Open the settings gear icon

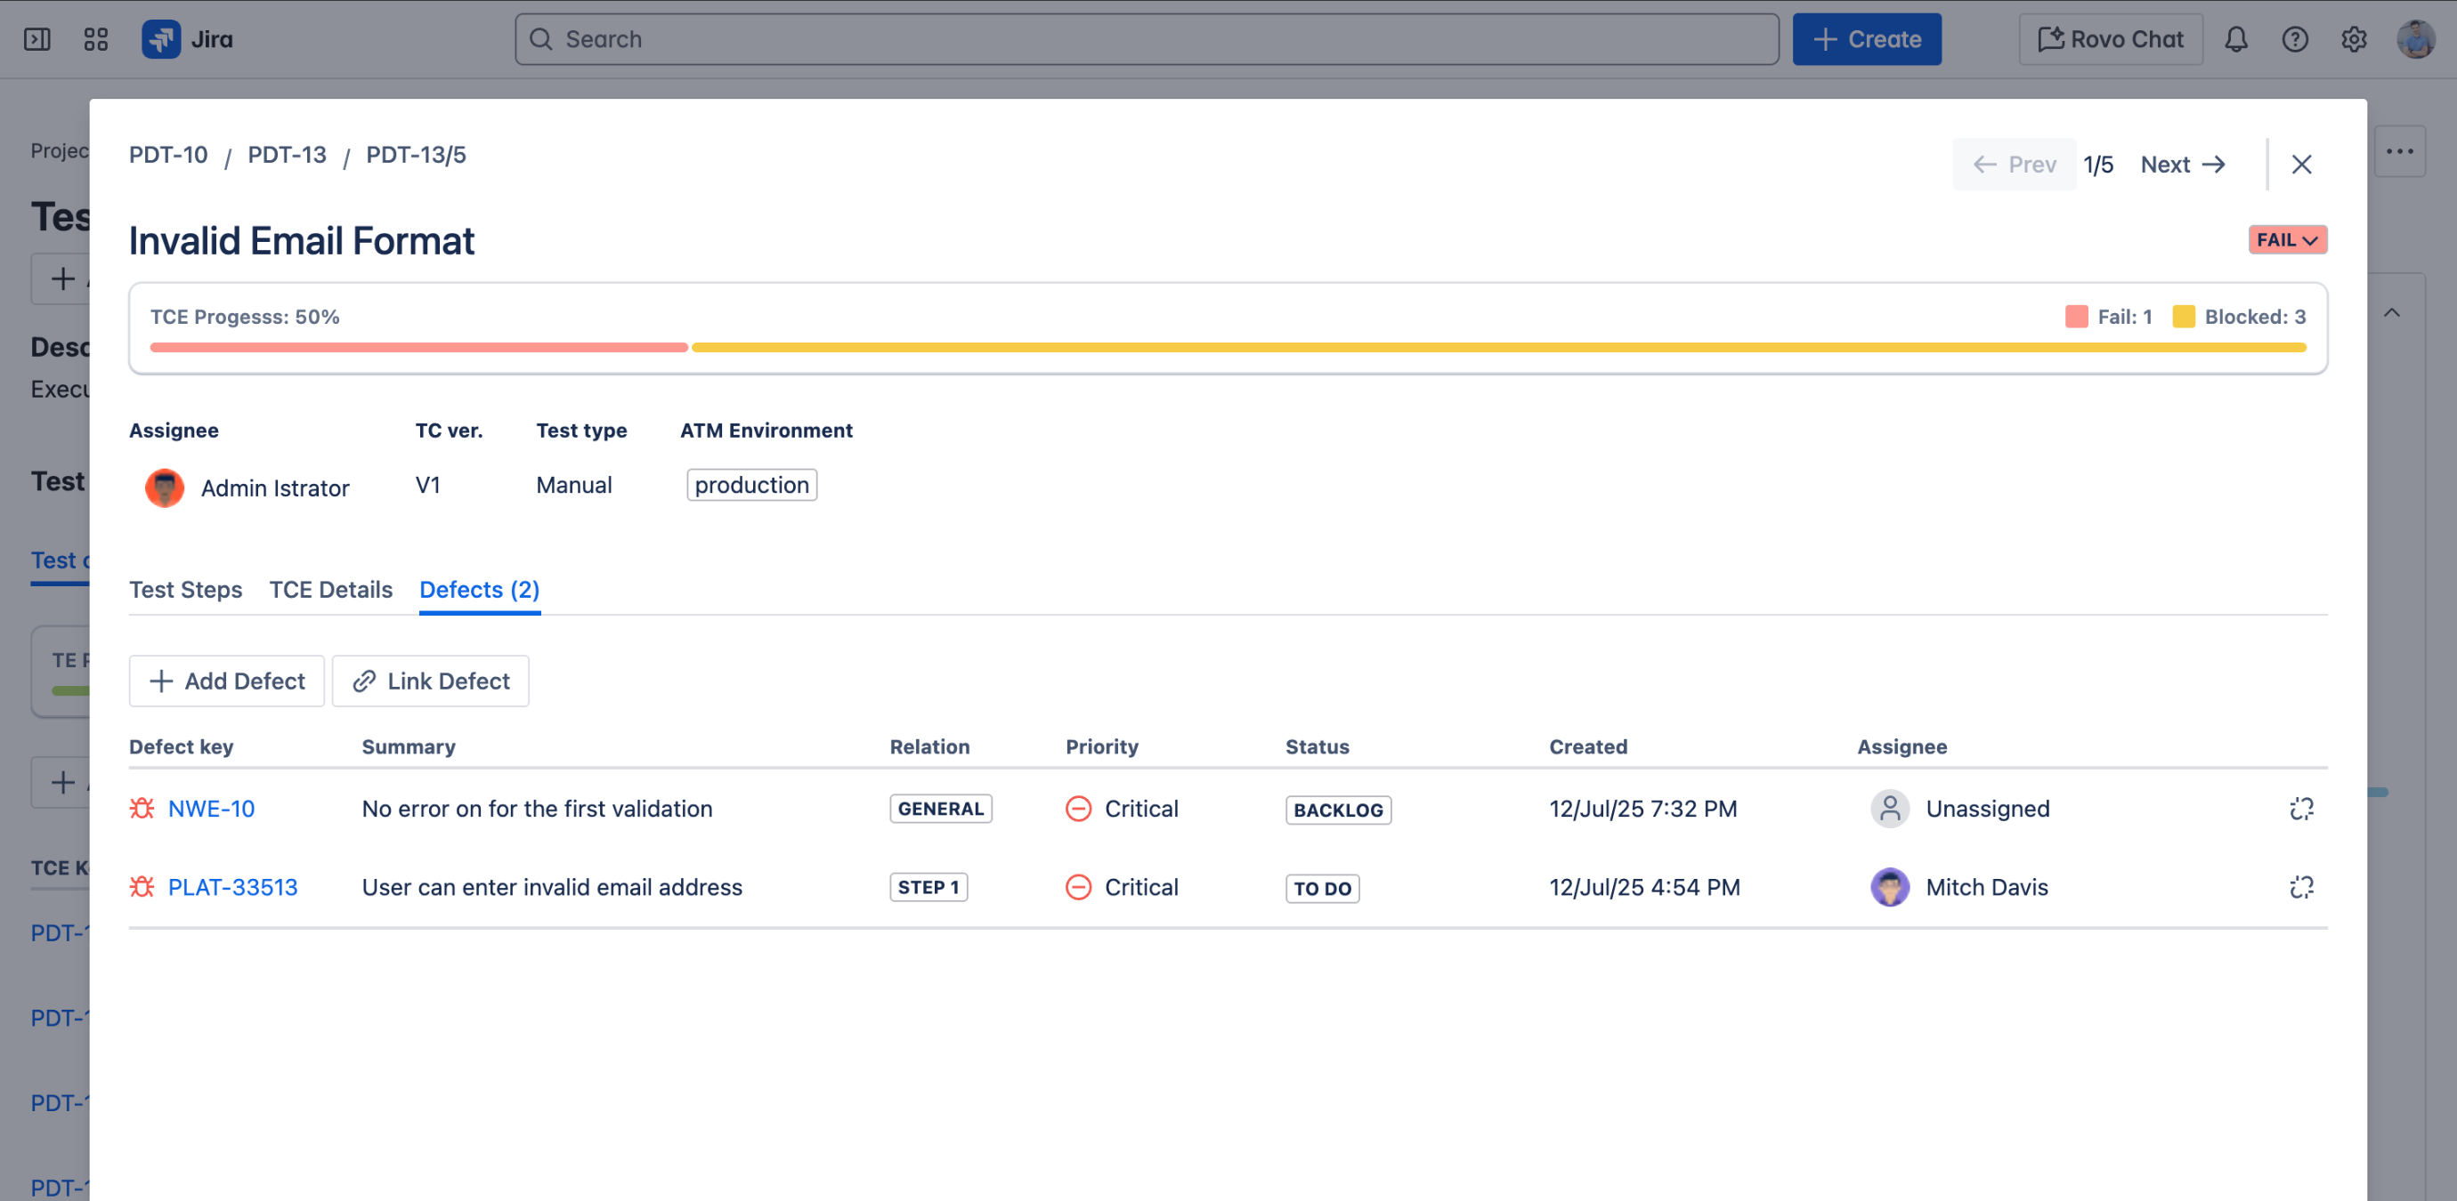click(x=2354, y=39)
